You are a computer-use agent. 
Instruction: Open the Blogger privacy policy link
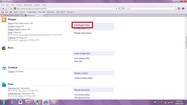tap(83, 33)
